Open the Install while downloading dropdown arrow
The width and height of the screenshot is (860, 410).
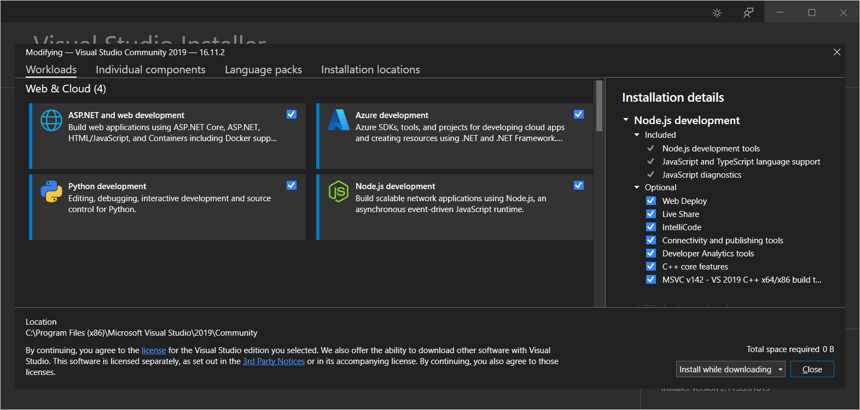pos(781,370)
